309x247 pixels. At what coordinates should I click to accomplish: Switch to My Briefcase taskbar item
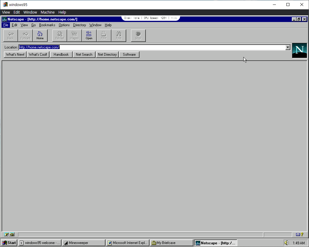click(x=172, y=243)
